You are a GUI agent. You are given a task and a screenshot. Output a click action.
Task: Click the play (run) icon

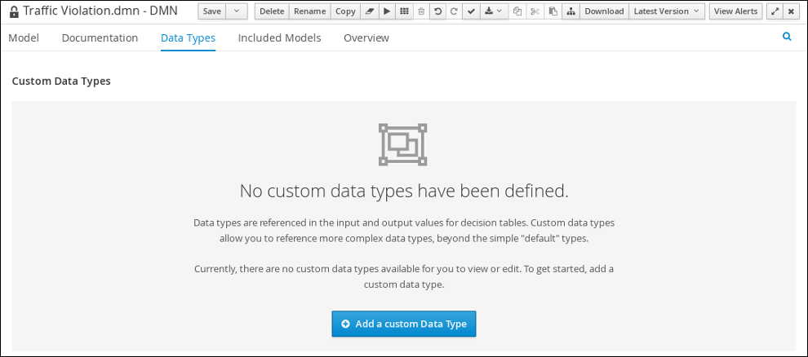coord(387,11)
